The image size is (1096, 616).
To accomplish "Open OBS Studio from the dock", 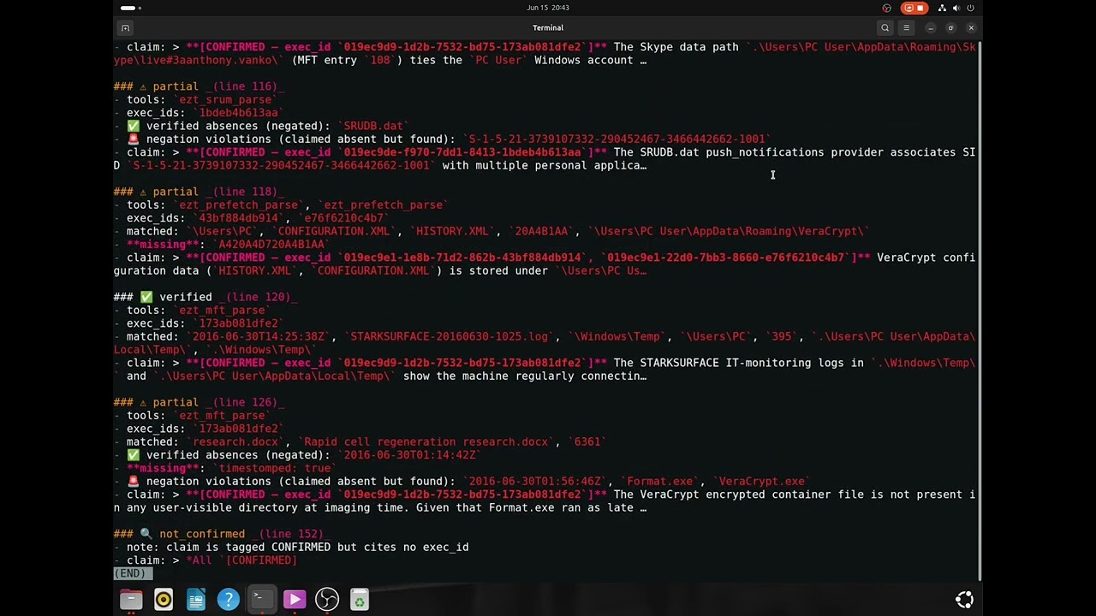I will coord(326,600).
